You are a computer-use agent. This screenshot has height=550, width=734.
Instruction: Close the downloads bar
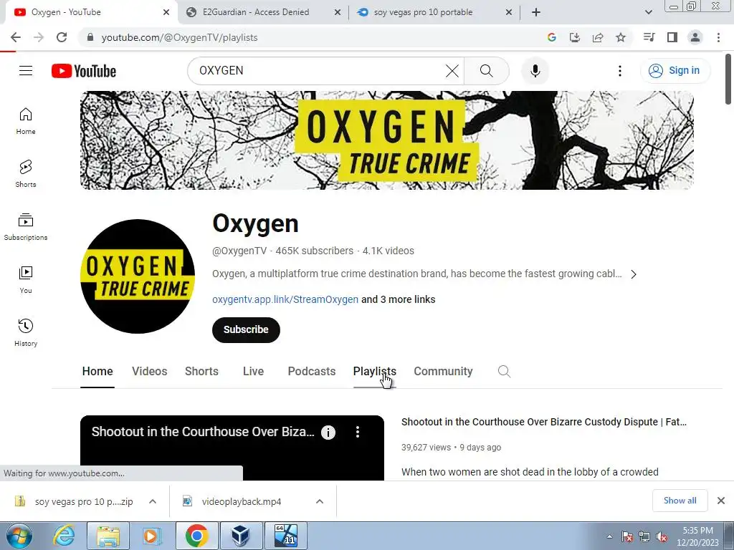[721, 501]
